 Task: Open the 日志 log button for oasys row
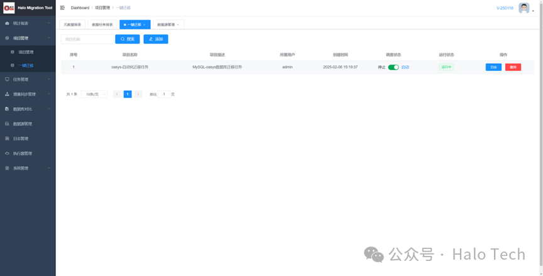coord(493,67)
